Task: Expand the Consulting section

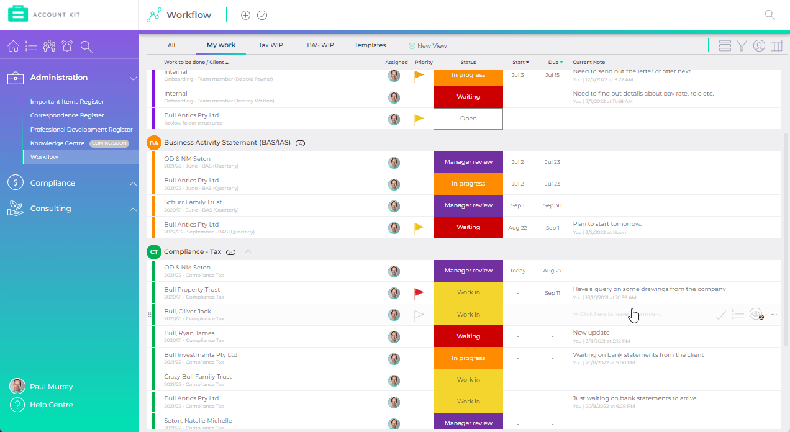Action: pyautogui.click(x=133, y=209)
